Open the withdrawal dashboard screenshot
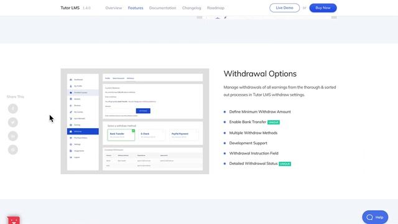This screenshot has width=398, height=224. (x=135, y=121)
